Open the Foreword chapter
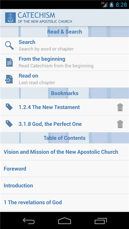 click(x=64, y=169)
